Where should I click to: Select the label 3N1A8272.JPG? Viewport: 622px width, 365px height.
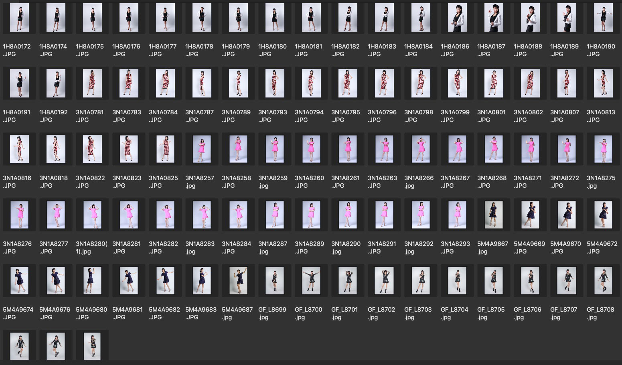click(565, 182)
